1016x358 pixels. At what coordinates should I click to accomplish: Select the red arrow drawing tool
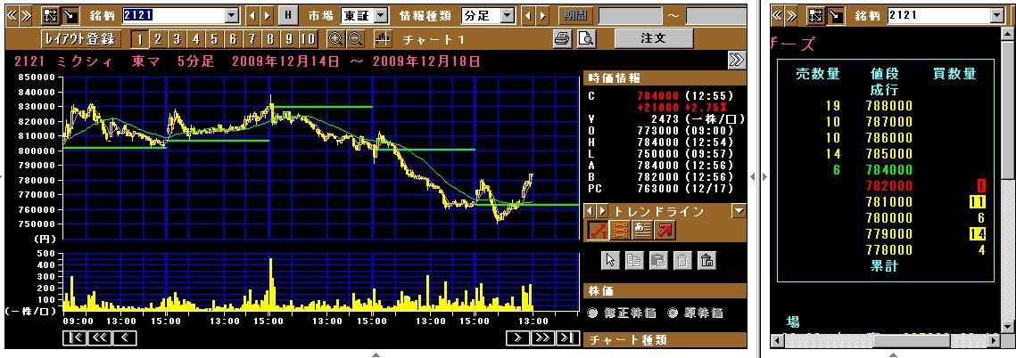(x=665, y=230)
